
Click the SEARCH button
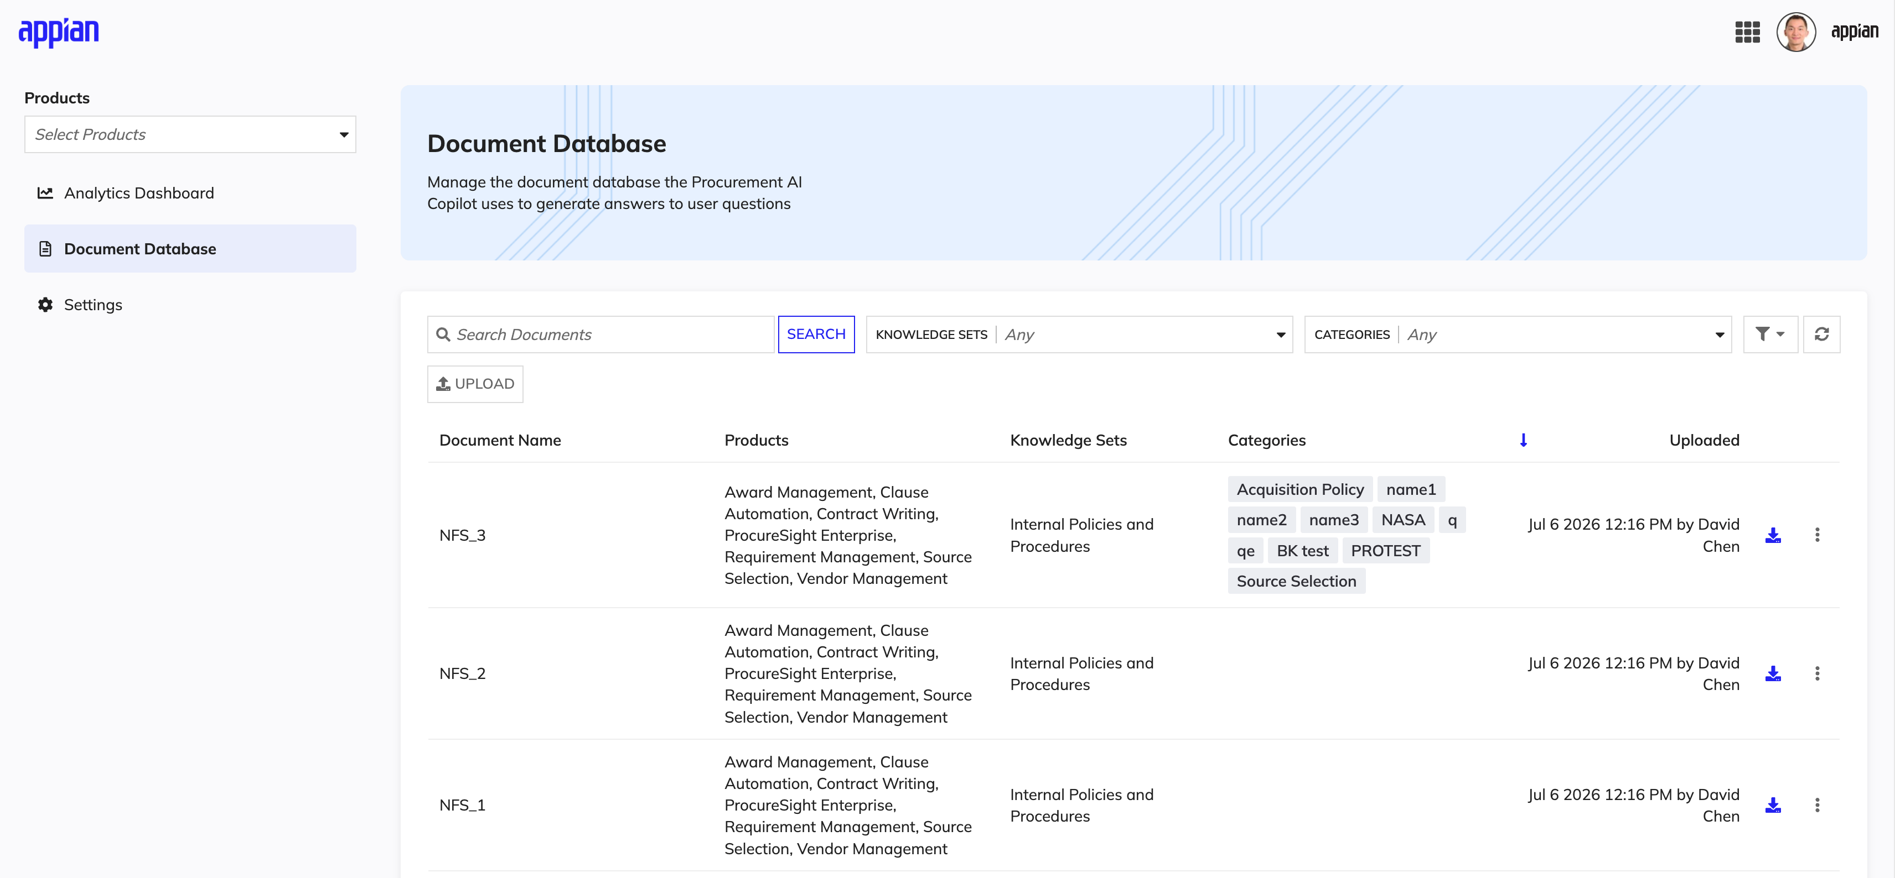click(x=816, y=335)
